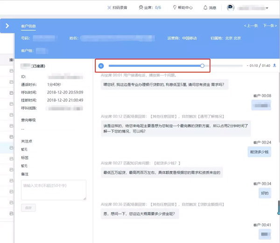Click the customer message 能贷多少钱
The image size is (280, 243).
coord(259,152)
